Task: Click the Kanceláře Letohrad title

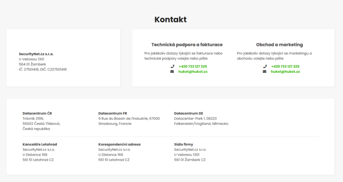Action: [x=40, y=144]
